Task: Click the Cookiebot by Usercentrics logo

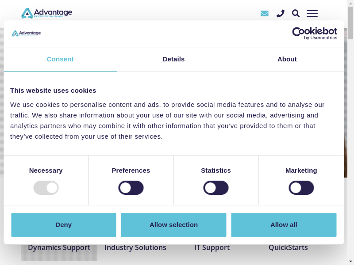Action: pos(315,34)
